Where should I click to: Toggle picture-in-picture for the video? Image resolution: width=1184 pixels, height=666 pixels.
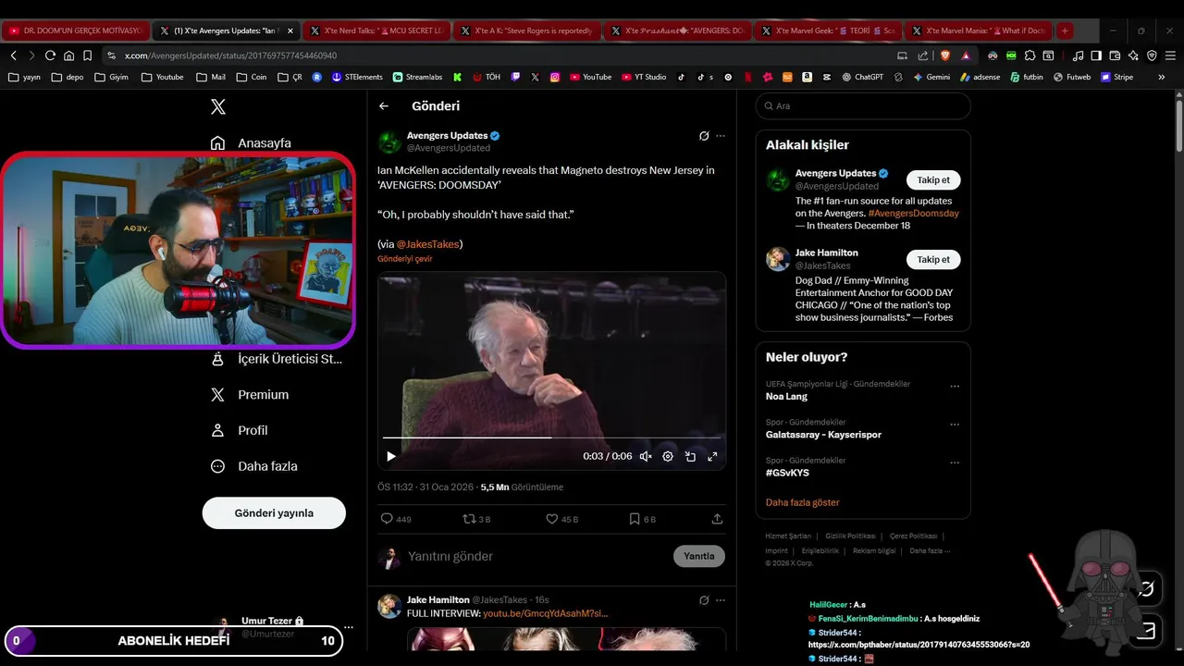coord(690,456)
